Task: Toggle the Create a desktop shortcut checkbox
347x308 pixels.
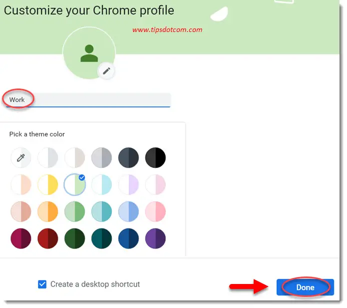Action: 42,284
